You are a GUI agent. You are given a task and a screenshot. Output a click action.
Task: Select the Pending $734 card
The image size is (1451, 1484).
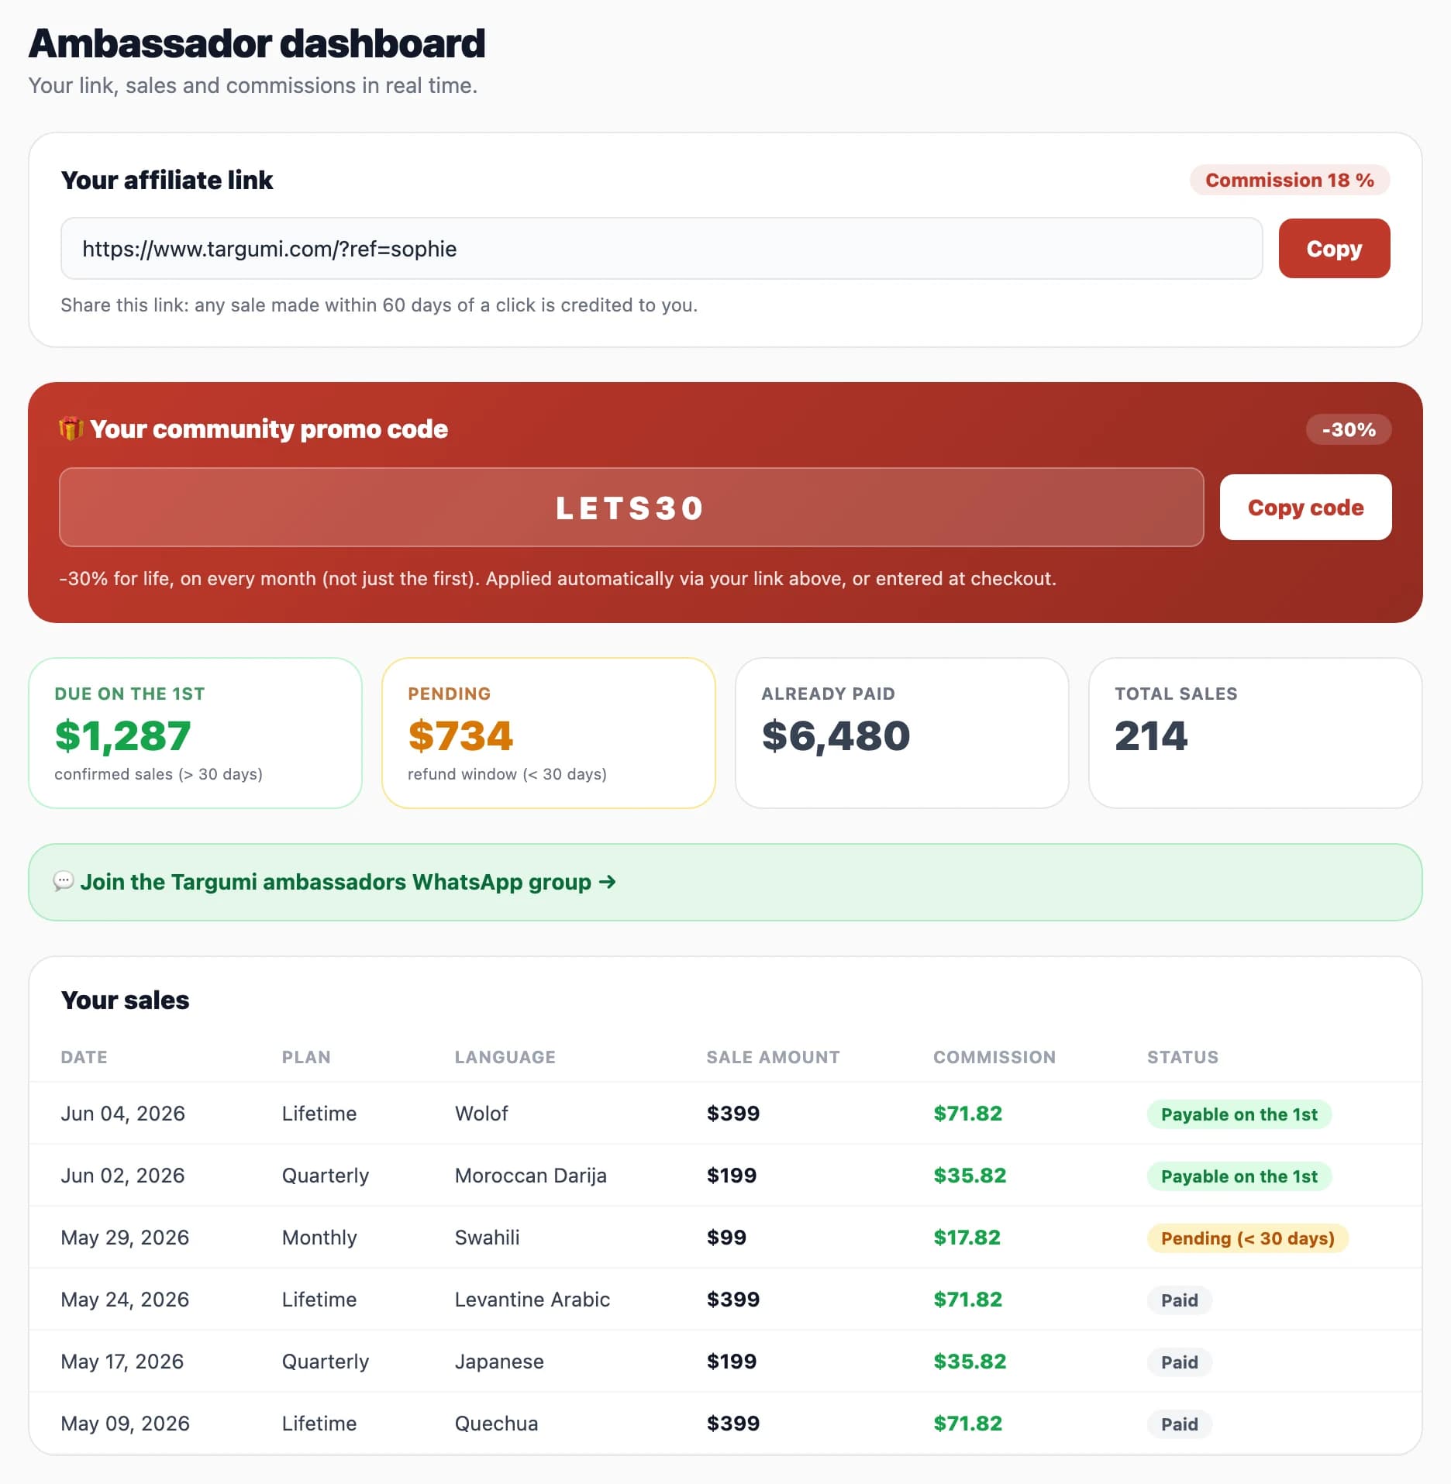[x=549, y=732]
